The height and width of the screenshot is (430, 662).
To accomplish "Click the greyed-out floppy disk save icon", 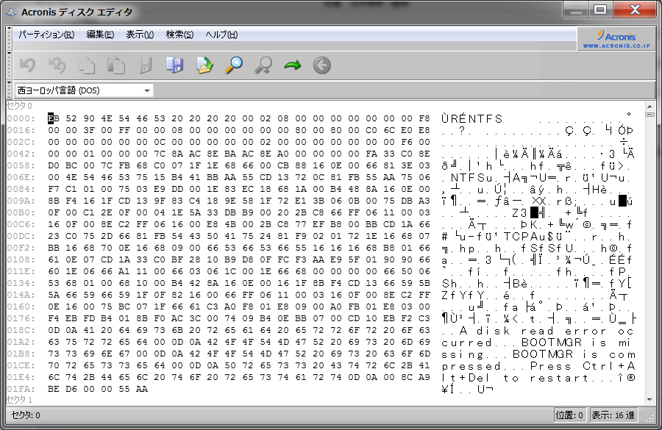I will [x=146, y=65].
